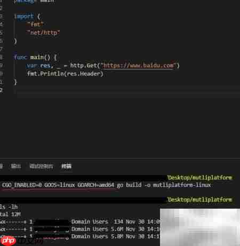Click the empty last editor line 12
The height and width of the screenshot is (246, 240).
tap(126, 90)
